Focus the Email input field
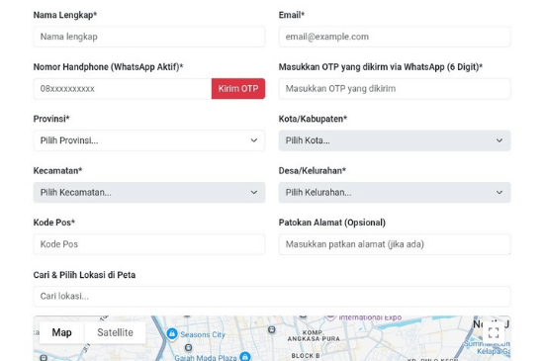This screenshot has width=544, height=361. (x=395, y=37)
